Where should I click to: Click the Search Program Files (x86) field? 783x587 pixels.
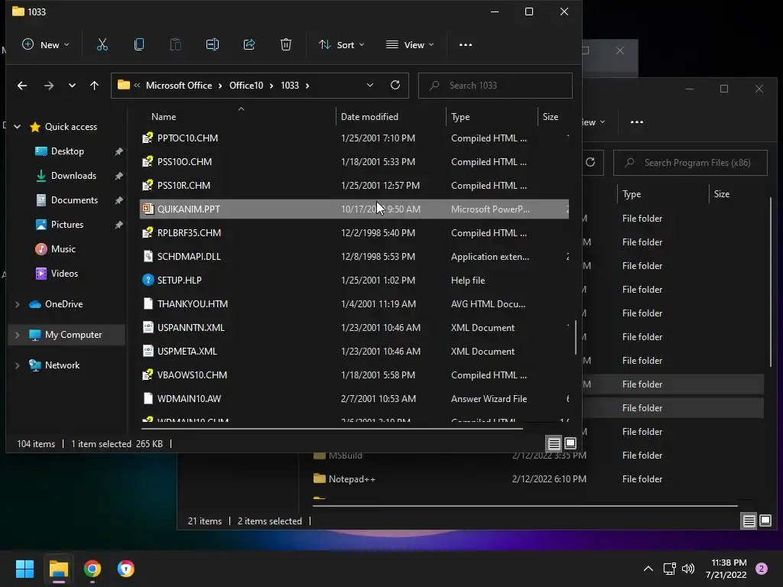[x=690, y=163]
